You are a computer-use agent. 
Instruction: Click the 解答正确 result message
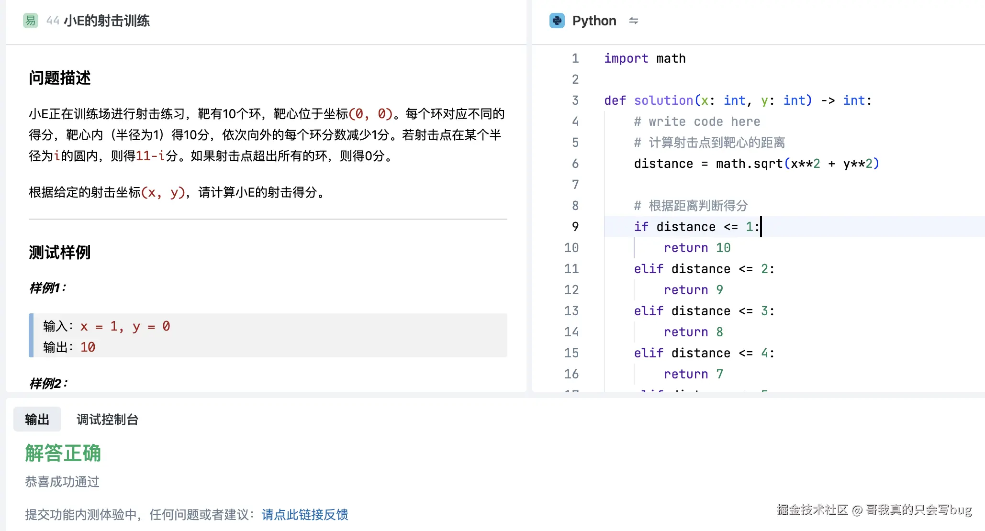click(x=62, y=453)
